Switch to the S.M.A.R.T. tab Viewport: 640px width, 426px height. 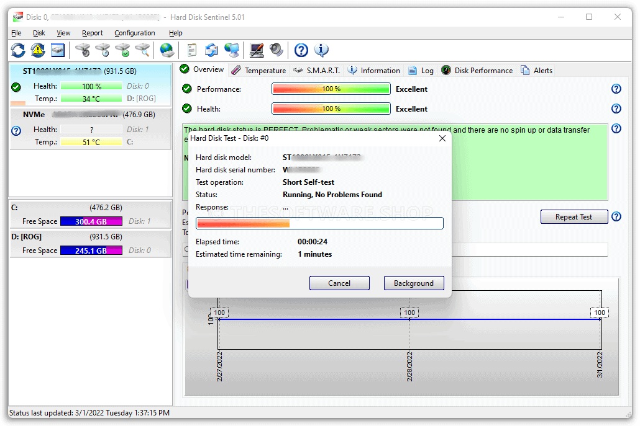pyautogui.click(x=317, y=71)
